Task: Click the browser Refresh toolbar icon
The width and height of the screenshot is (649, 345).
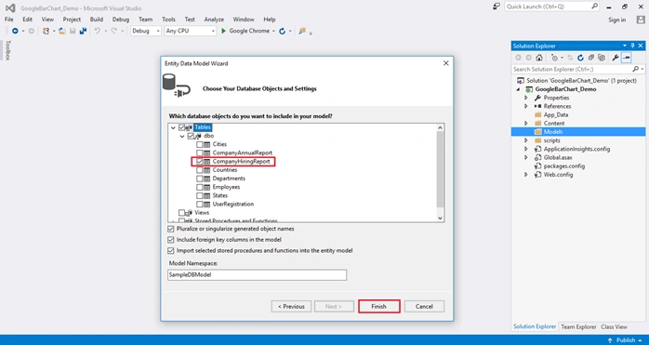Action: [283, 31]
